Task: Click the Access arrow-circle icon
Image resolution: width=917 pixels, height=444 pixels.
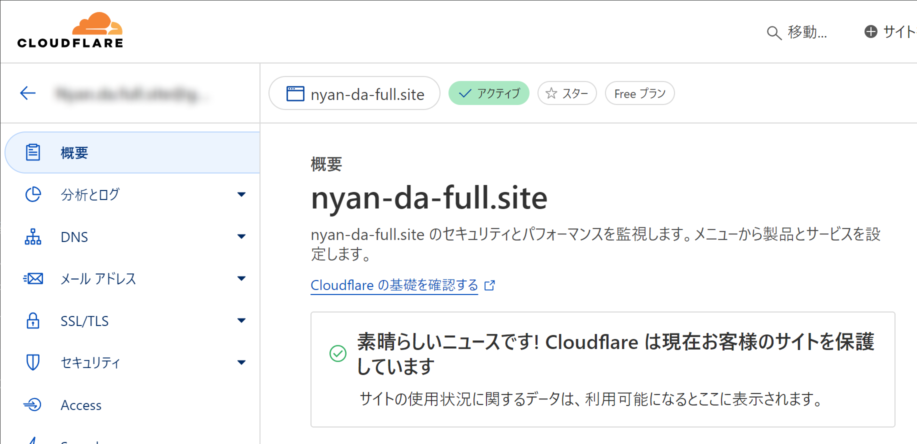Action: click(32, 404)
